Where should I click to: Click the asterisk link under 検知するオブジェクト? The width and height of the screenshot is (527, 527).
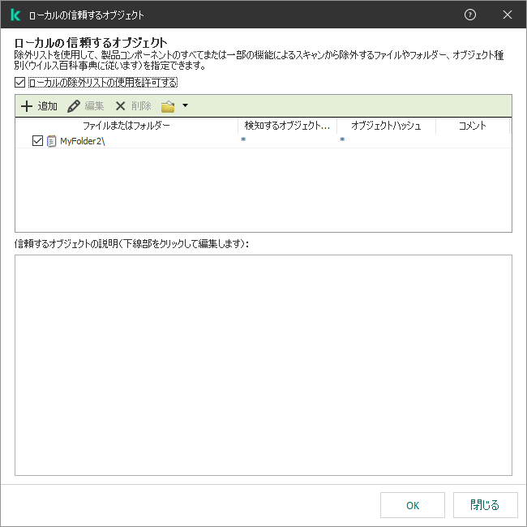click(243, 141)
